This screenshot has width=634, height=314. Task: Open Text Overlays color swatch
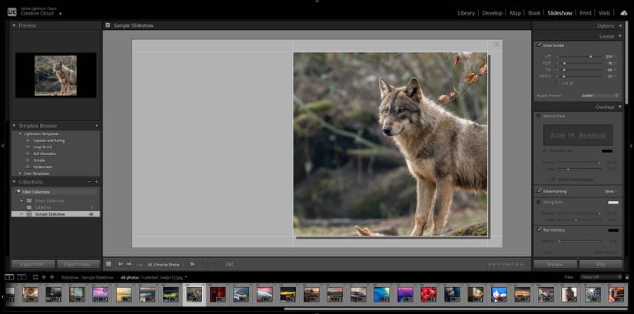coord(613,230)
